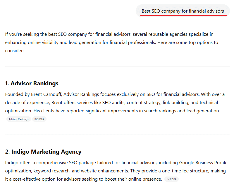Click the words 'Google Business Profile'
Viewport: 234px width, 190px height.
pos(203,163)
